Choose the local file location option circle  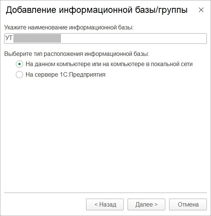(x=19, y=64)
